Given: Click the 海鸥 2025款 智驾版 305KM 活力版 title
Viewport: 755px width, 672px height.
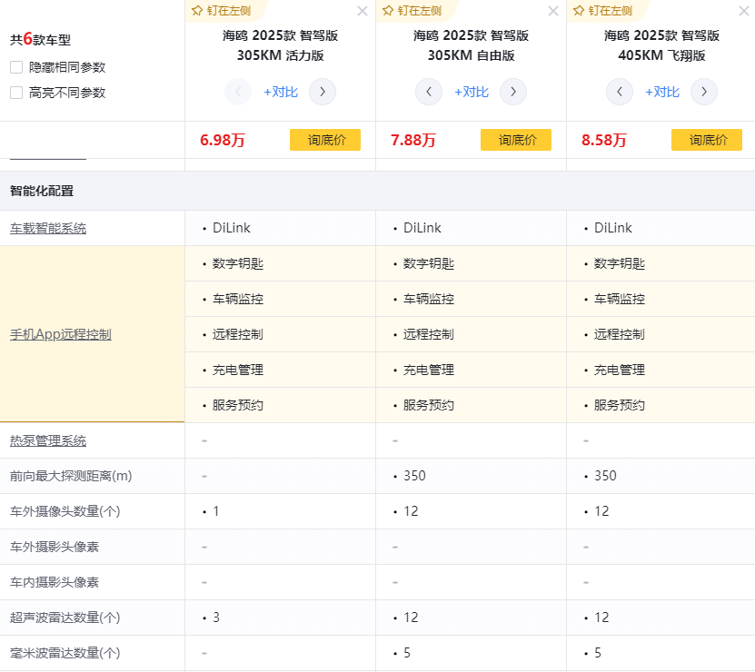Looking at the screenshot, I should 280,45.
